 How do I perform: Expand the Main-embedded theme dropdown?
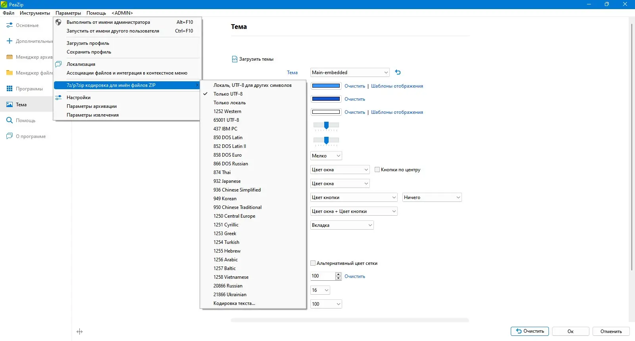(x=350, y=73)
